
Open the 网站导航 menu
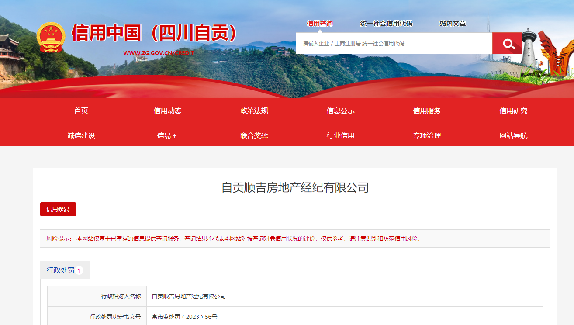(x=513, y=135)
